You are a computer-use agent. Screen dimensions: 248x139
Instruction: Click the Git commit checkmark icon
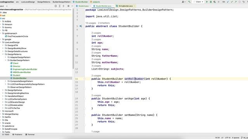tap(232, 2)
